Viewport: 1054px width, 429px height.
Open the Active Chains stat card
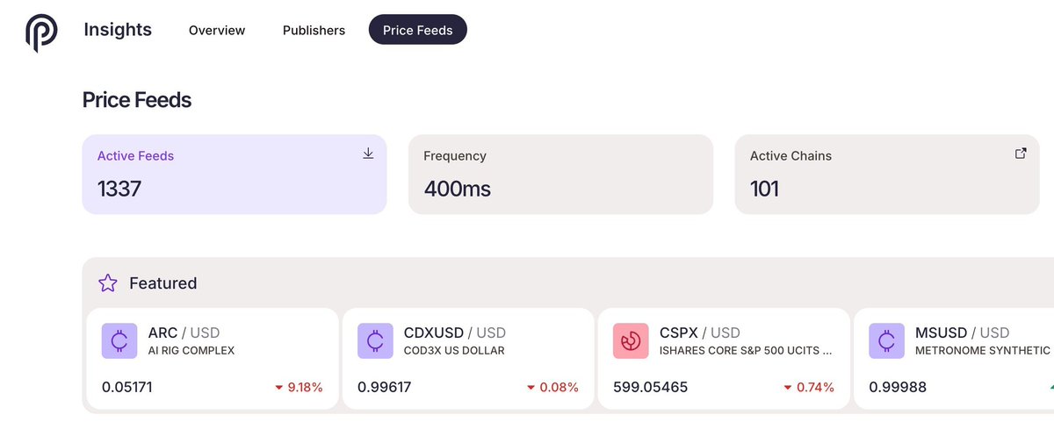coord(886,175)
